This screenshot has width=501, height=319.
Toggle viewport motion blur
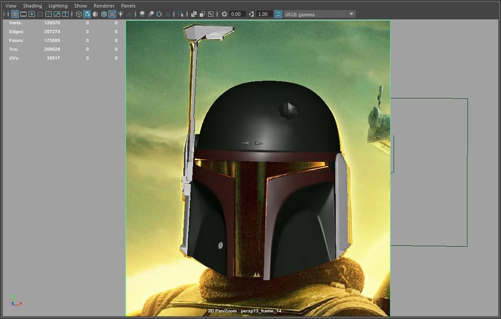tap(151, 14)
